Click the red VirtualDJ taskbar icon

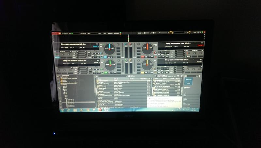pos(100,110)
